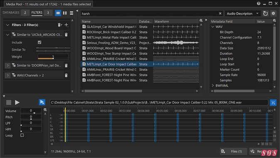This screenshot has height=158, width=280.
Task: Select WOODImpt_Tree Stump Impact row
Action: pos(140,54)
